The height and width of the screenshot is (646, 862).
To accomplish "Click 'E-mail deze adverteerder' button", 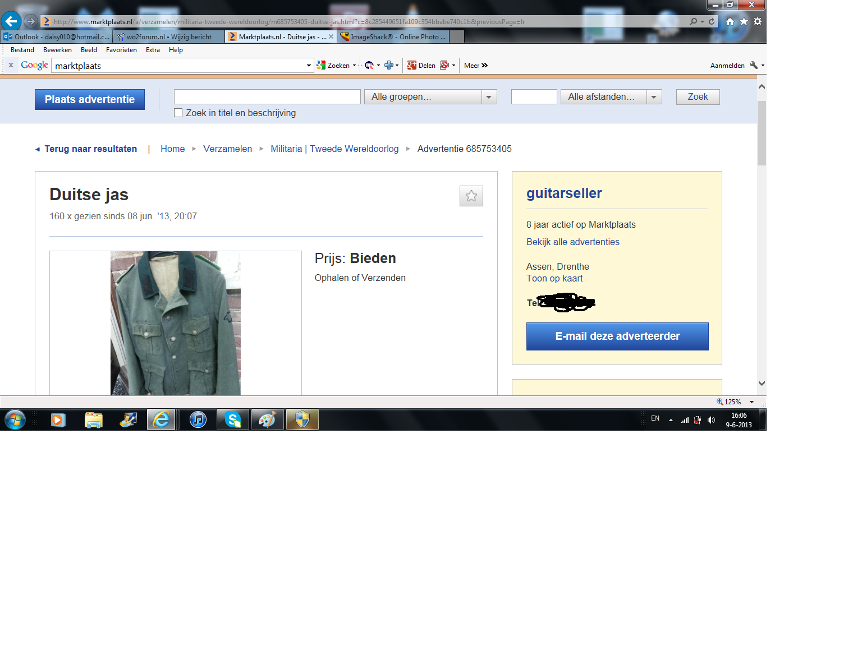I will pyautogui.click(x=617, y=336).
